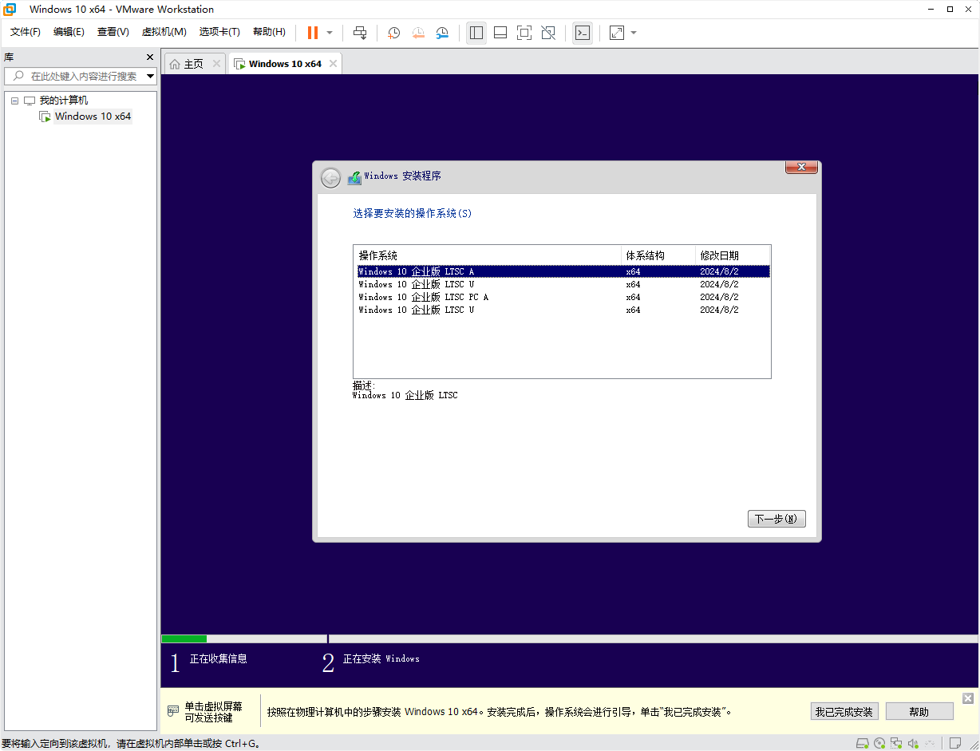
Task: Click the CD/DVD device status icon
Action: 879,743
